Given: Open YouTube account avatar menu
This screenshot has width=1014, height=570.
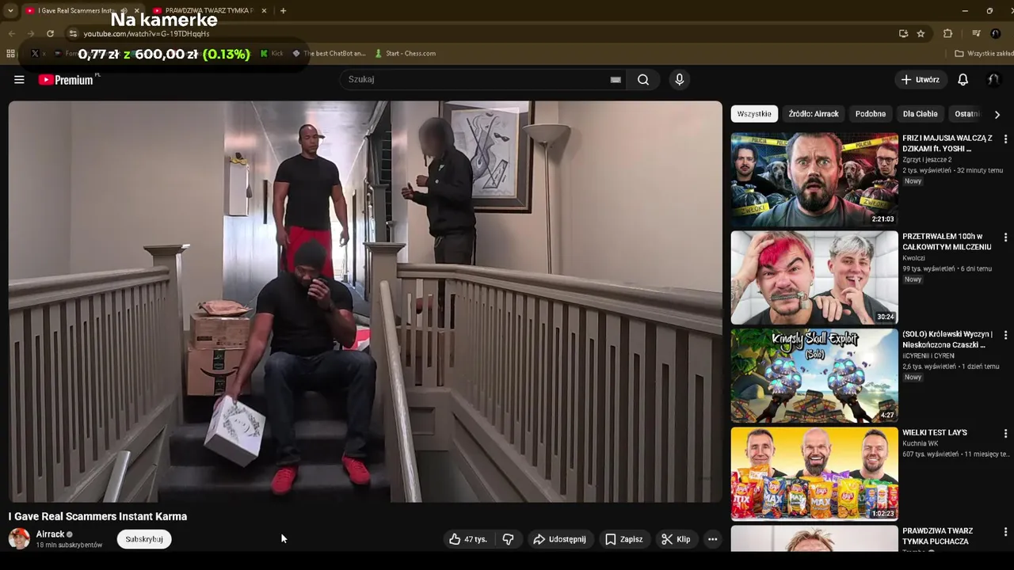Looking at the screenshot, I should pos(993,79).
